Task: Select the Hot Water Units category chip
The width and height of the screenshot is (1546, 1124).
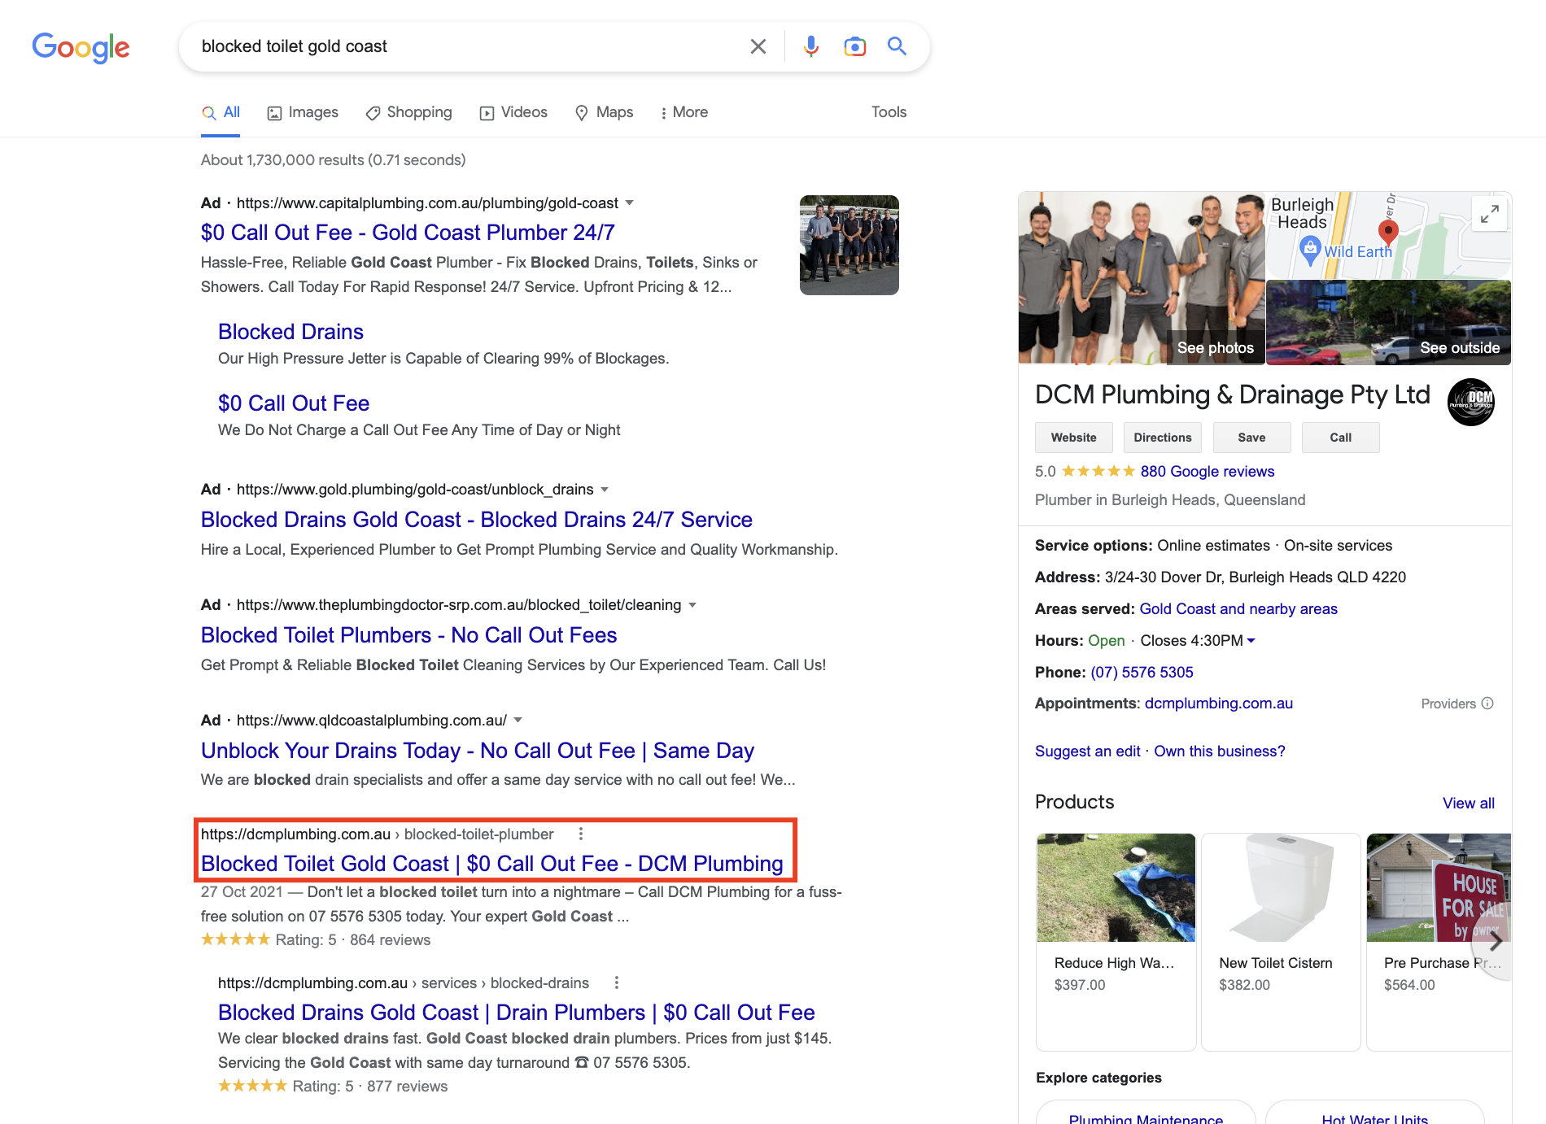Action: click(x=1374, y=1114)
